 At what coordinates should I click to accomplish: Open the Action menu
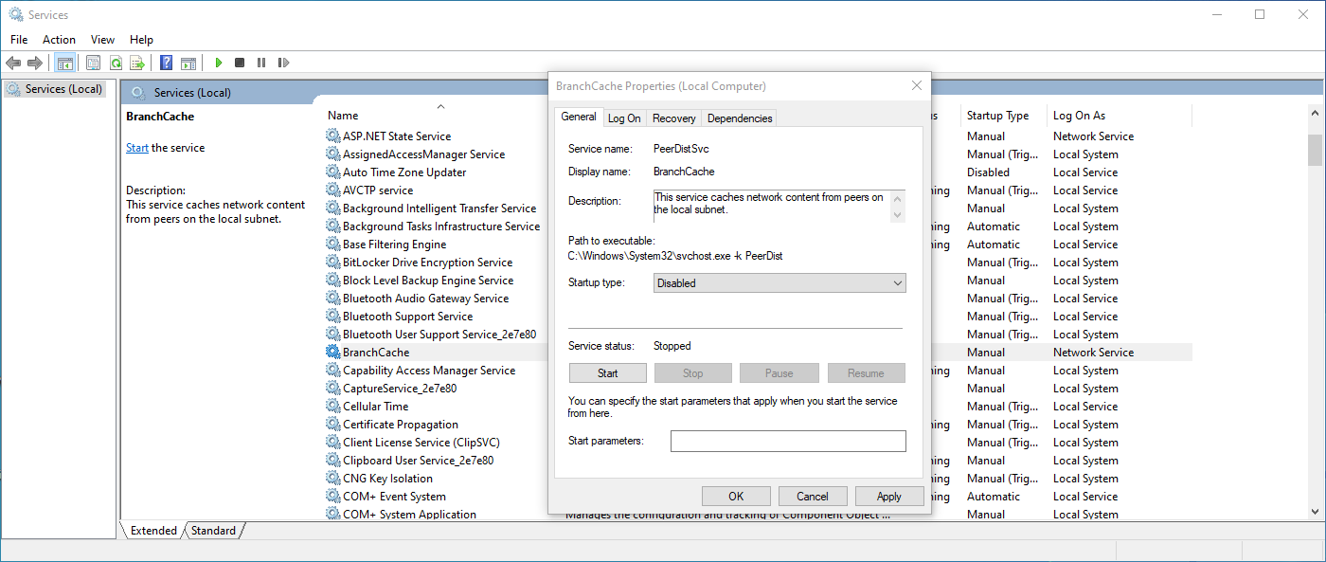click(x=59, y=40)
